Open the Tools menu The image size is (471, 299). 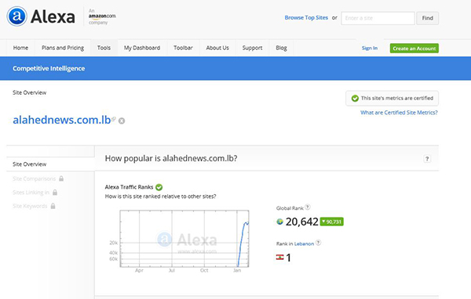[x=104, y=48]
